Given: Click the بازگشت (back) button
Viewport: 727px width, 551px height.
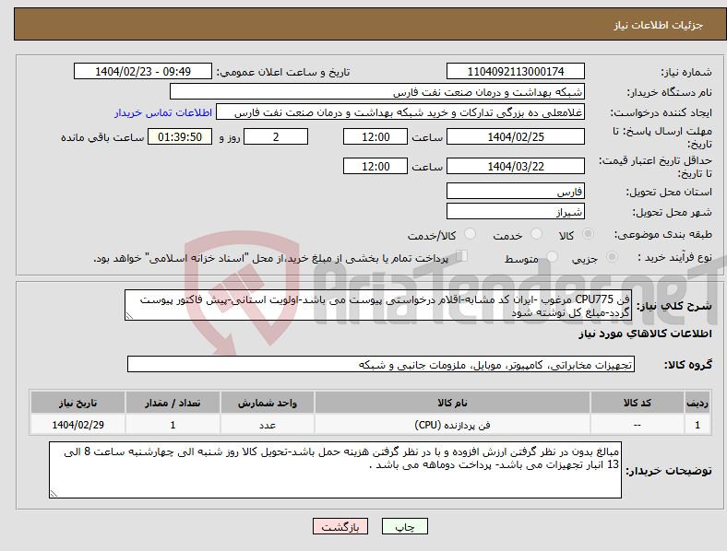Looking at the screenshot, I should click(x=340, y=526).
